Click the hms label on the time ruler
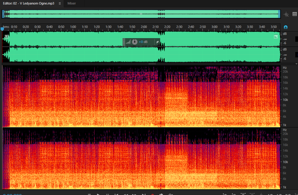 [x=6, y=27]
